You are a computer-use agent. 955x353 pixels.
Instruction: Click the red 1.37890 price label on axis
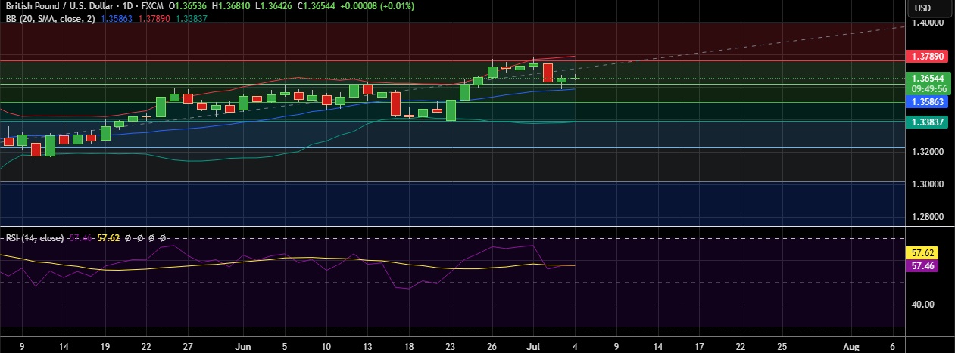point(927,57)
